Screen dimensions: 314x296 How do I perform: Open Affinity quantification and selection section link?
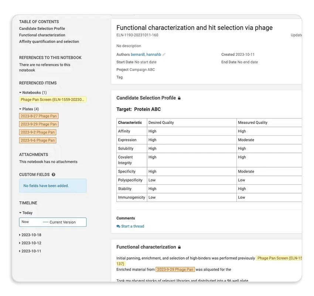click(49, 42)
